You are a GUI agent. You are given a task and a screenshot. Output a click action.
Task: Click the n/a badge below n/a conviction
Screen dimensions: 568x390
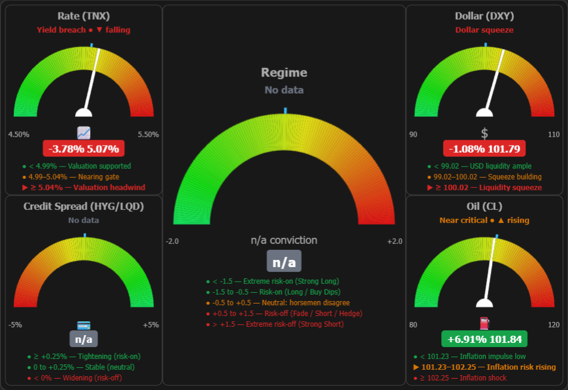coord(284,261)
